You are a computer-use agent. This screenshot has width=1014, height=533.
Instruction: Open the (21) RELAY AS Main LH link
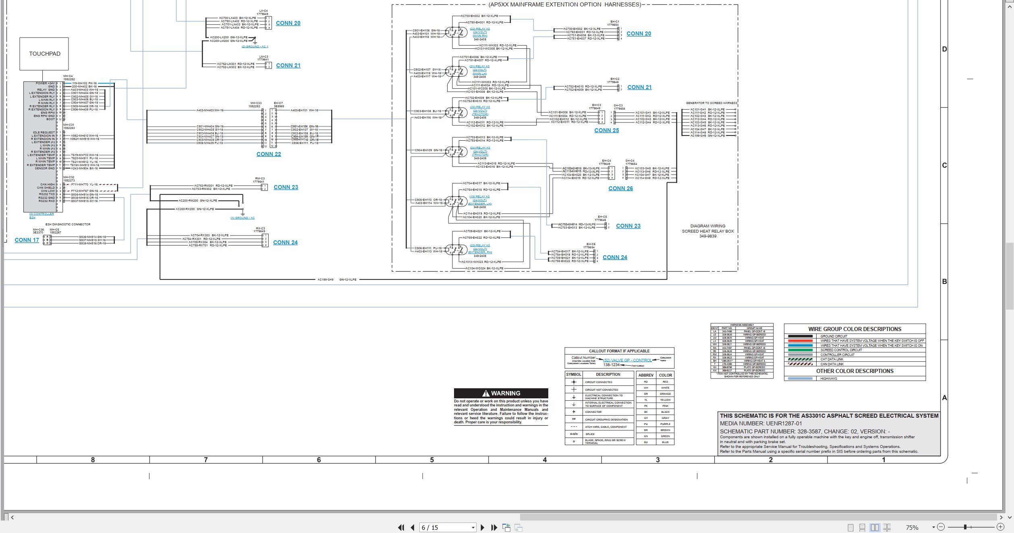479,70
